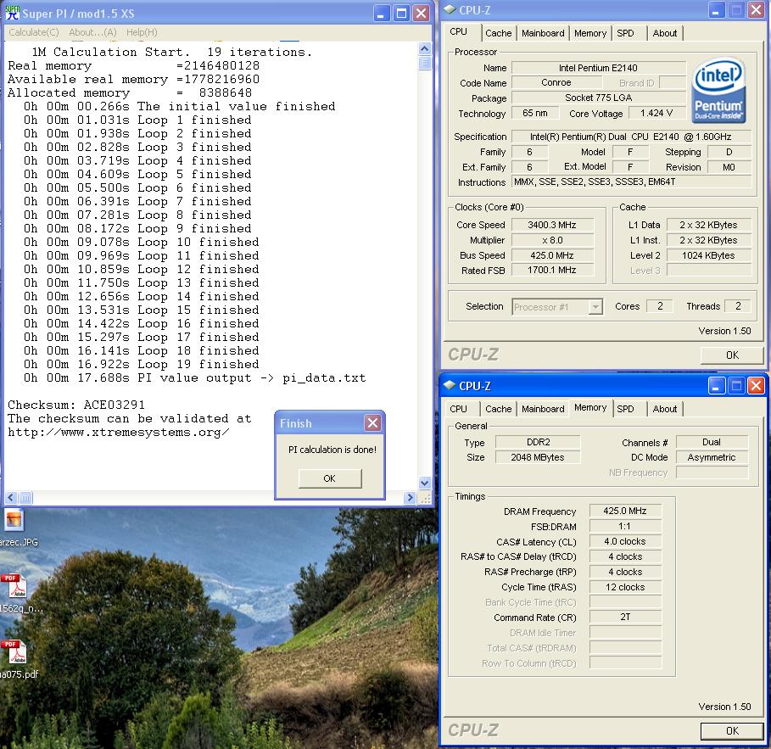The width and height of the screenshot is (771, 749).
Task: Select the a075.pdf desktop icon
Action: coord(14,651)
